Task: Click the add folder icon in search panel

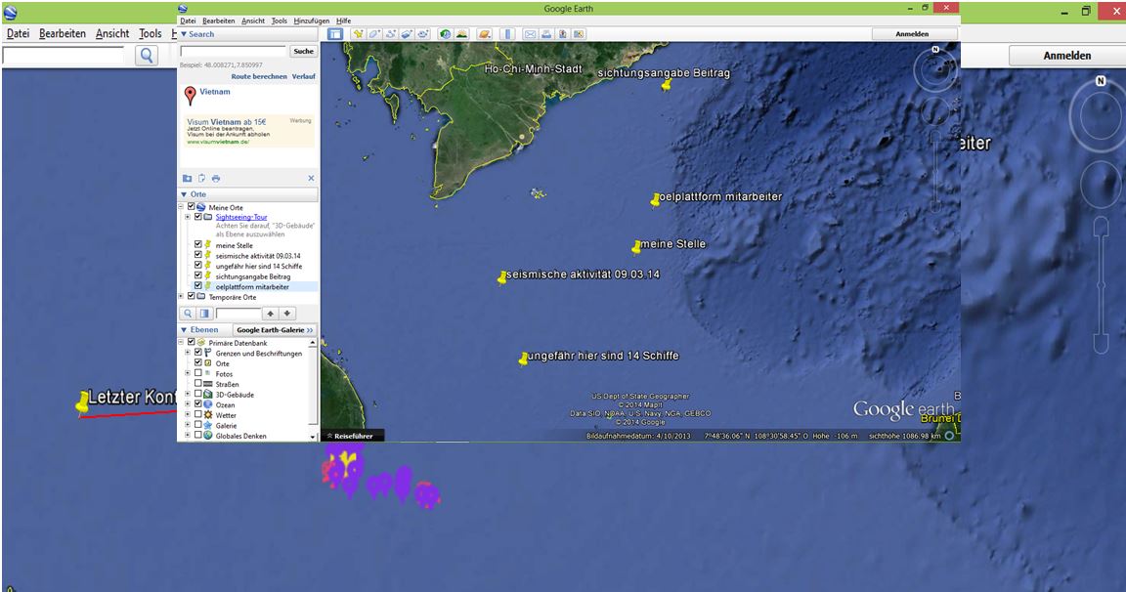Action: point(187,178)
